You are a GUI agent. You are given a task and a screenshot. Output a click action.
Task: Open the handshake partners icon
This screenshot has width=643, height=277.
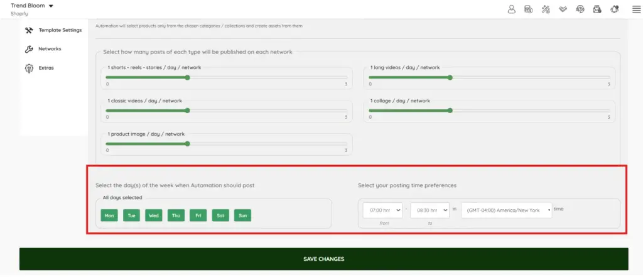tap(563, 9)
